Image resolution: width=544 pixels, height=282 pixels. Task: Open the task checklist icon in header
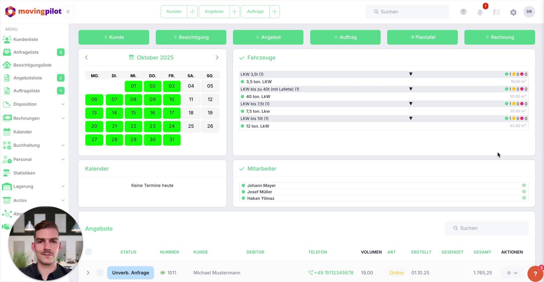coord(497,12)
